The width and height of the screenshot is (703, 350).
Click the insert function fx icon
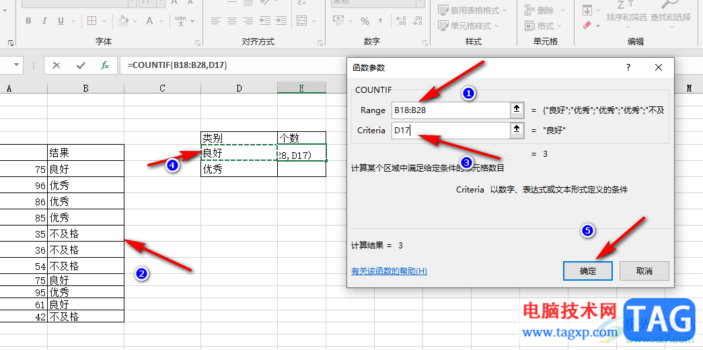[x=104, y=65]
